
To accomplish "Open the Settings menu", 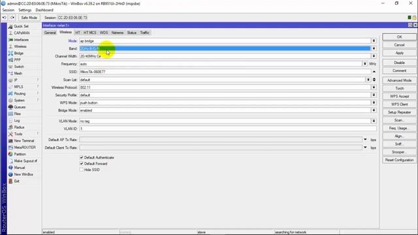I will point(25,10).
